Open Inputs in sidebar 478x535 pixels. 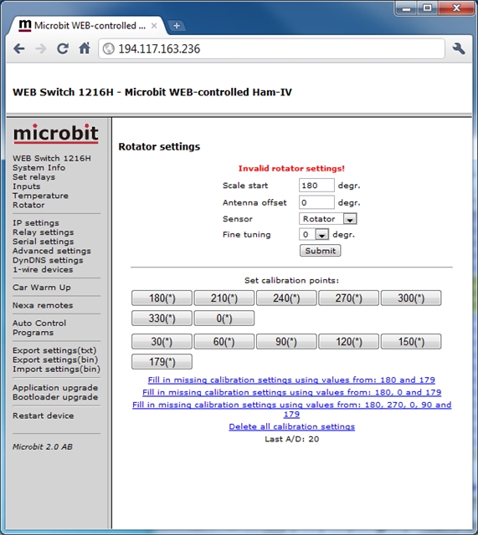27,186
